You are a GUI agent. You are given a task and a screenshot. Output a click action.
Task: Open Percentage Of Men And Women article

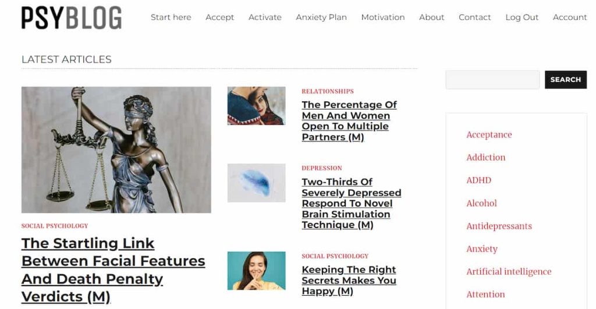pos(349,121)
